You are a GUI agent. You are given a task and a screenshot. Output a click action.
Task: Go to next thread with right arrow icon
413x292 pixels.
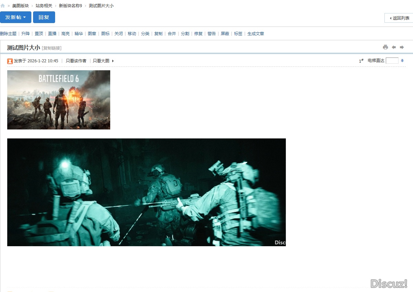coord(402,47)
